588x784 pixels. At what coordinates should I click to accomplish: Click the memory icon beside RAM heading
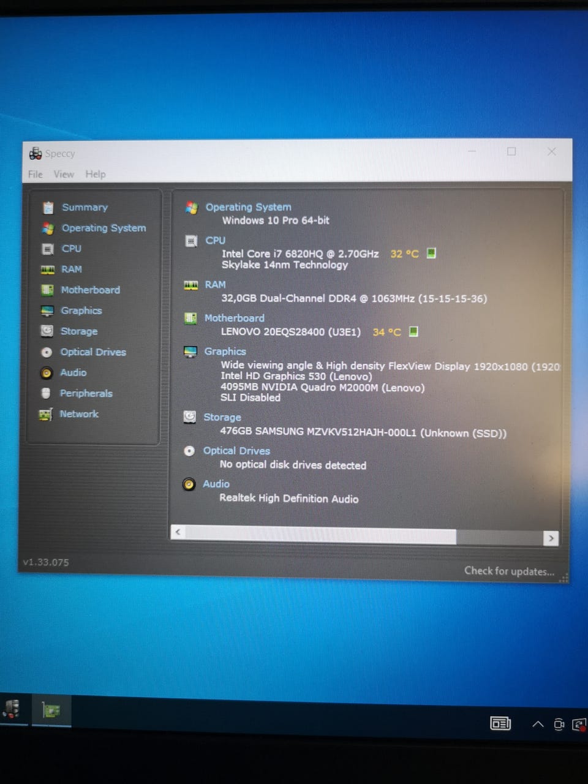[x=191, y=285]
